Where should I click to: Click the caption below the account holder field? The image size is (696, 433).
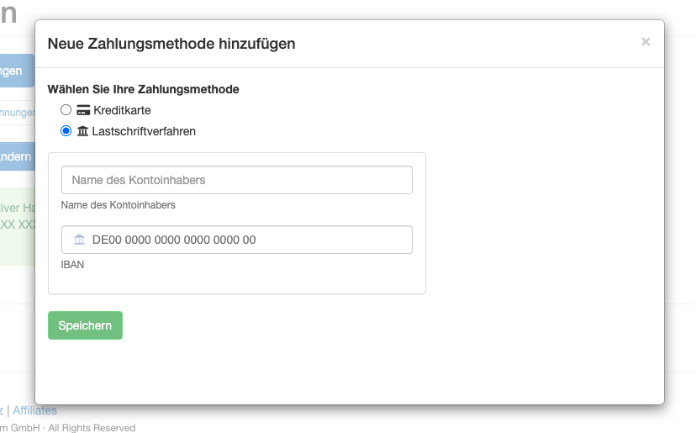(x=119, y=204)
